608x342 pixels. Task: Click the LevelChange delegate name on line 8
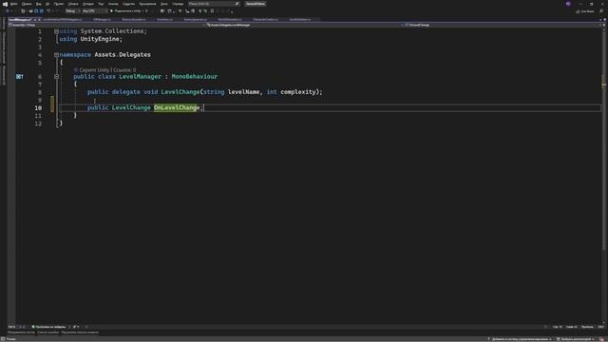tap(180, 92)
